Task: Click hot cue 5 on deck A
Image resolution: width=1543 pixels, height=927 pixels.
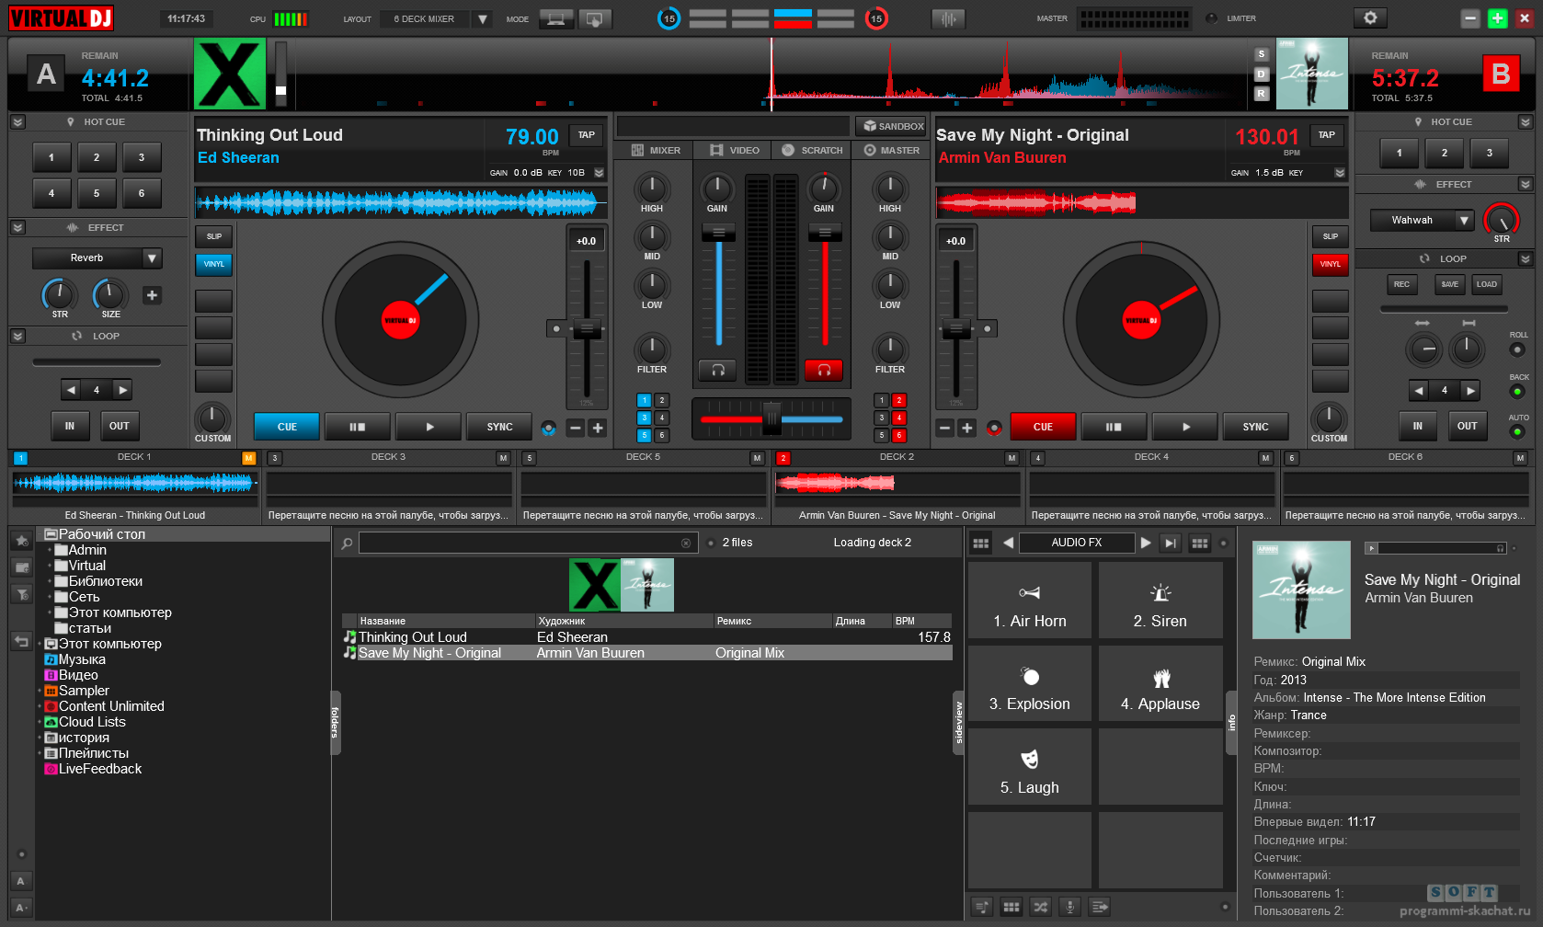Action: tap(97, 193)
